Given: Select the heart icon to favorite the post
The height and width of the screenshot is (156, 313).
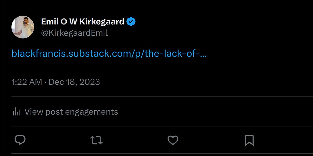Looking at the screenshot, I should coord(173,141).
